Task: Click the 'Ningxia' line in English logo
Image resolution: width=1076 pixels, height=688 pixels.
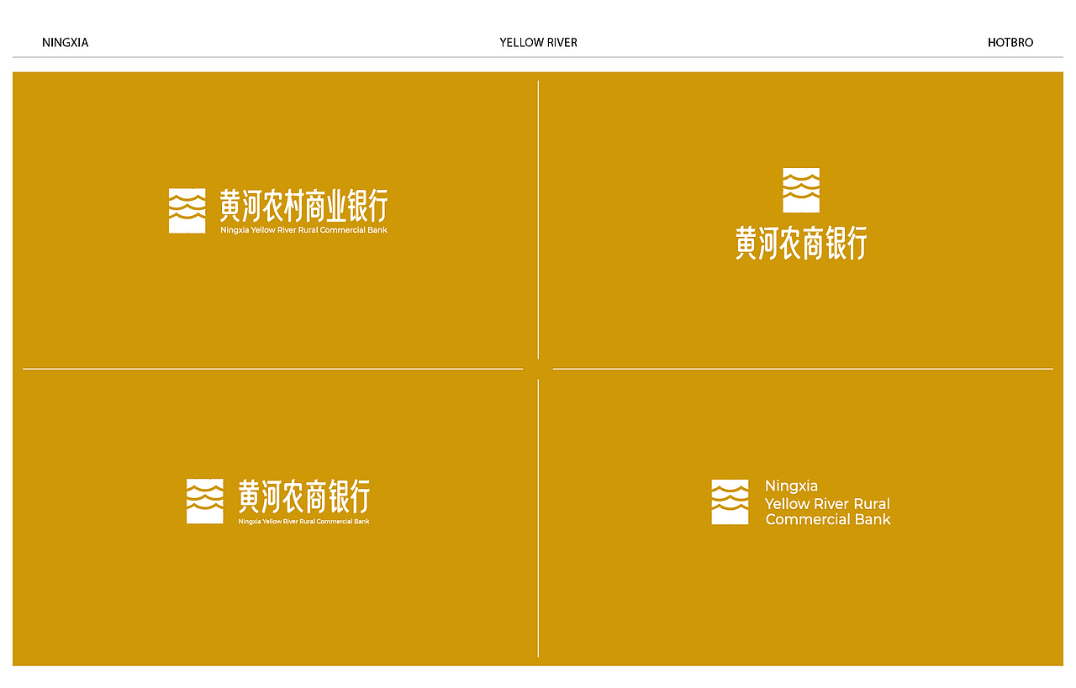Action: pyautogui.click(x=791, y=486)
